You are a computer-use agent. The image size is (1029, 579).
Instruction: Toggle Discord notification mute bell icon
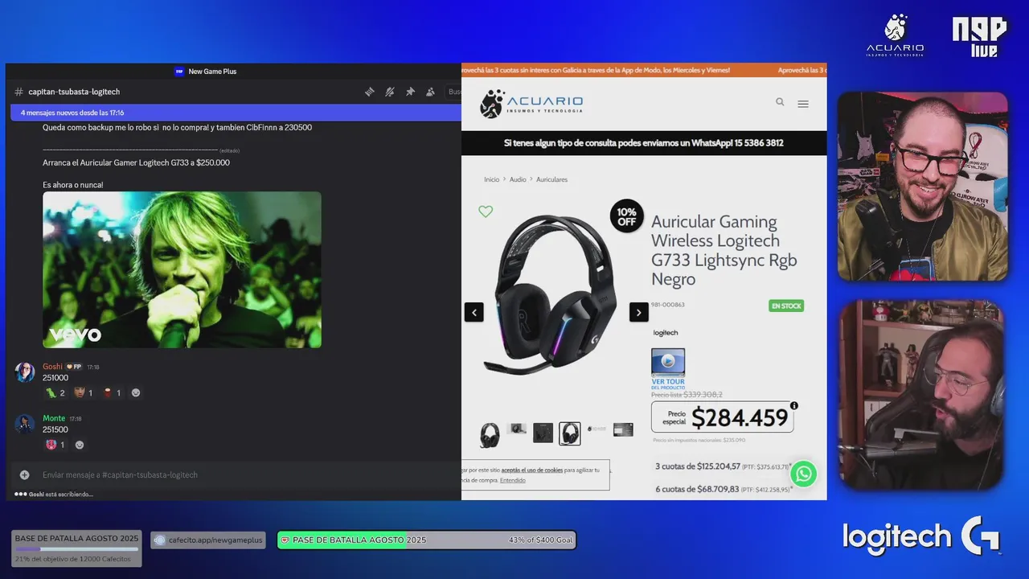click(x=390, y=92)
